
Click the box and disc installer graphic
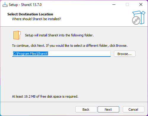tap(139, 17)
